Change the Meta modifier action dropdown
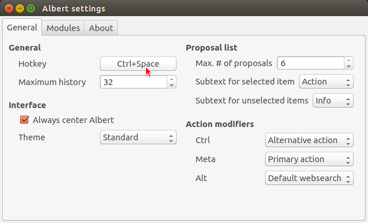The height and width of the screenshot is (223, 368). point(309,159)
